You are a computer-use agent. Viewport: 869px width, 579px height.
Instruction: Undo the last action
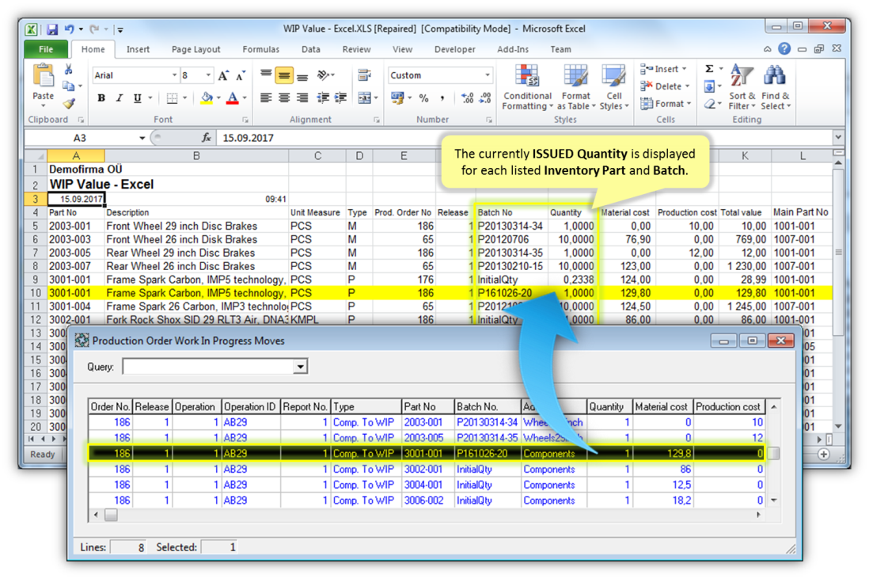[70, 29]
